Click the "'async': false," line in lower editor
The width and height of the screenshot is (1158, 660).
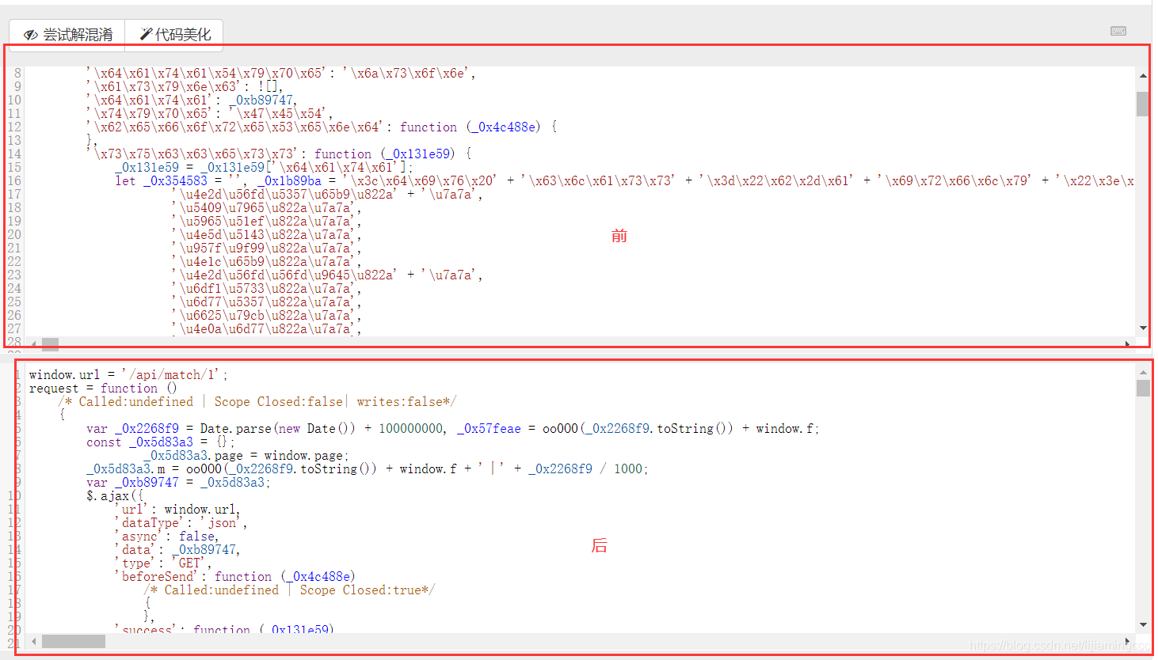click(x=167, y=537)
